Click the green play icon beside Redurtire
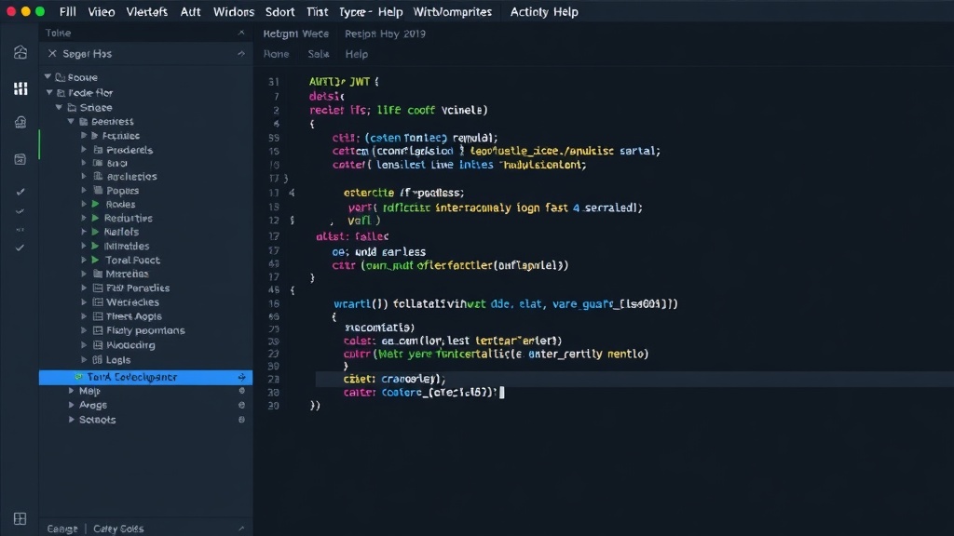The height and width of the screenshot is (536, 954). 96,218
